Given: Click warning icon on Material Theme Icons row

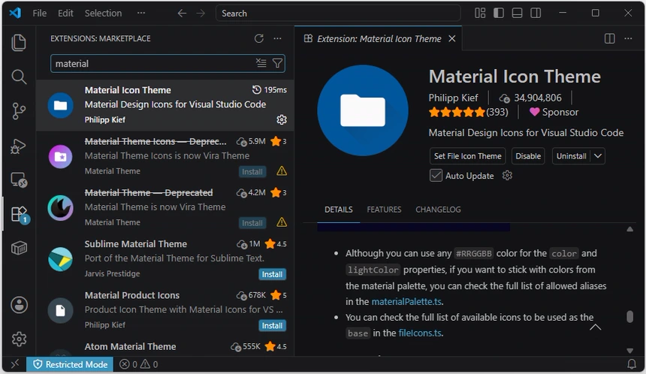Looking at the screenshot, I should point(282,171).
